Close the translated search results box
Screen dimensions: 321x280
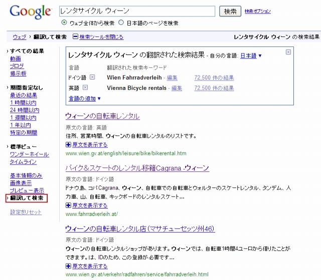[288, 52]
